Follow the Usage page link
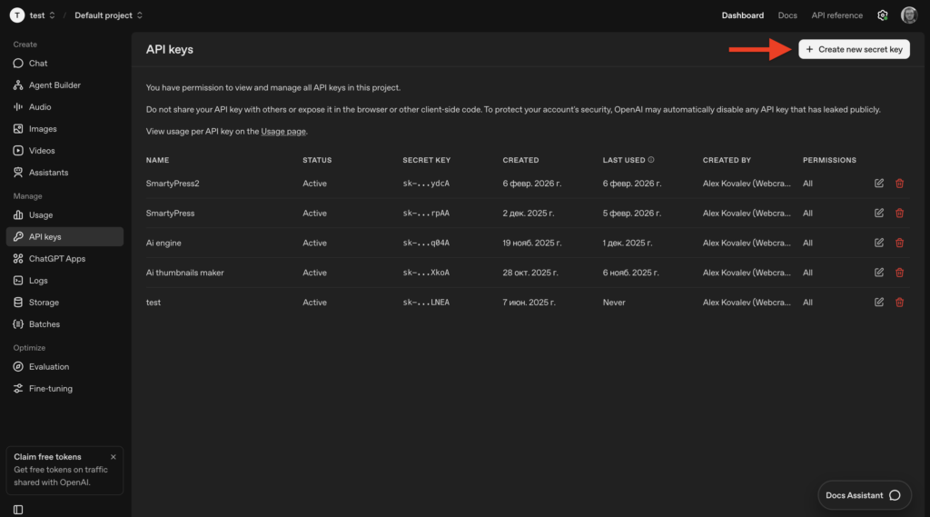 283,131
